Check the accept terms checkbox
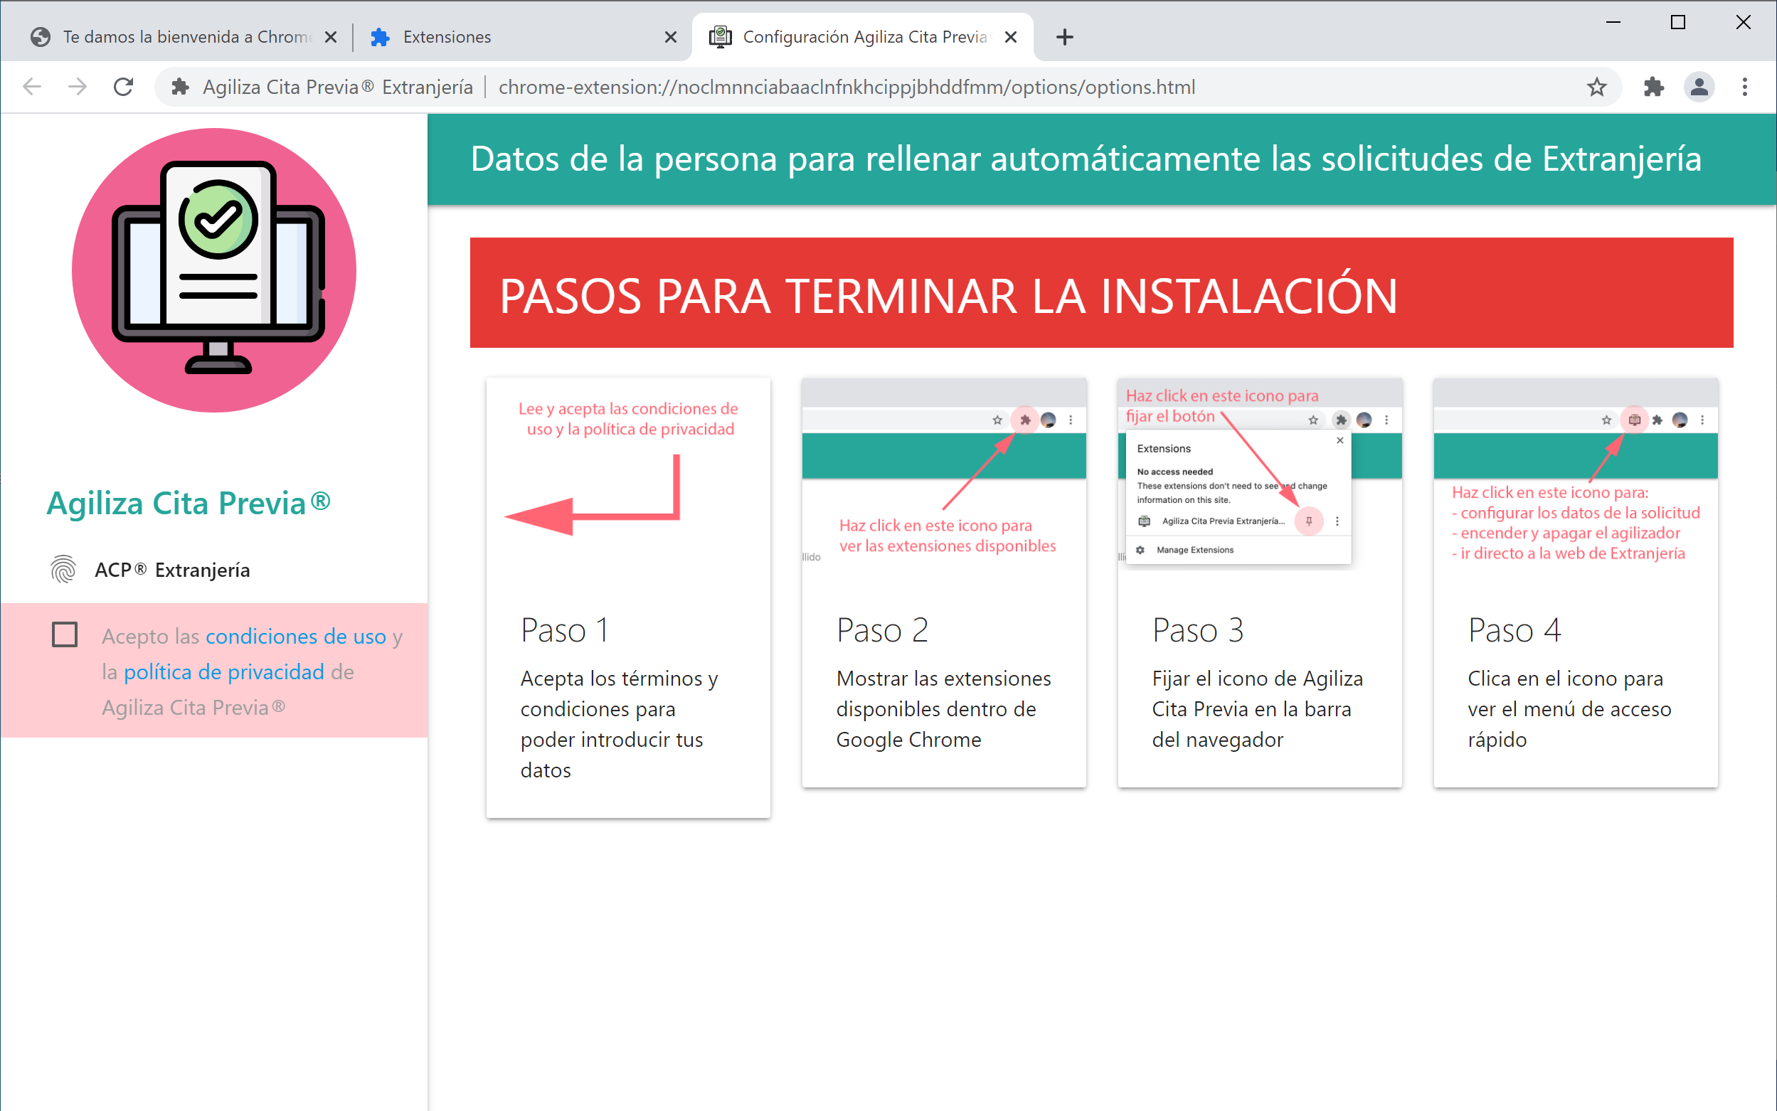This screenshot has height=1111, width=1777. [65, 635]
